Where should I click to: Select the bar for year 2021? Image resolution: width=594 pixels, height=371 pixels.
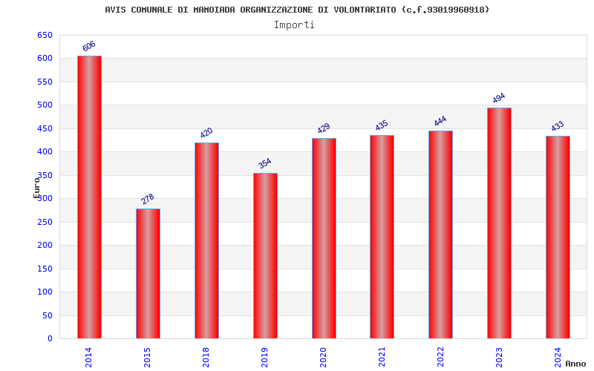pos(382,237)
